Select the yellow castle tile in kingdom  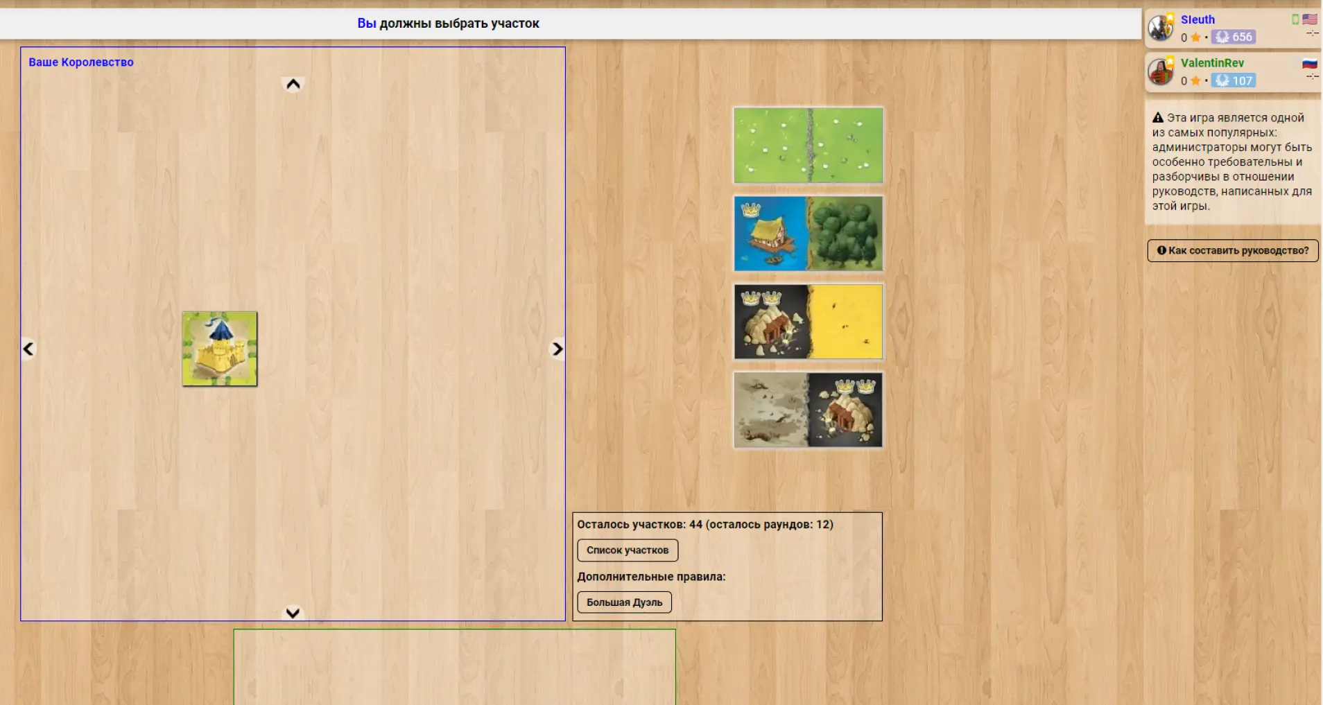click(220, 349)
